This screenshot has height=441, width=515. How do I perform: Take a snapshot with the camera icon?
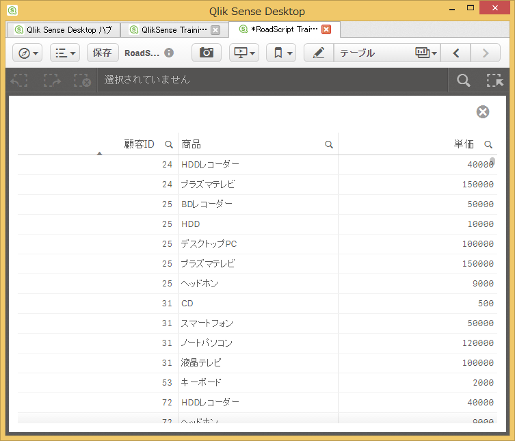(x=206, y=53)
